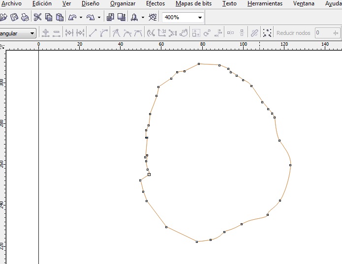Cut selection with the scissors icon
This screenshot has width=342, height=264.
coord(37,17)
